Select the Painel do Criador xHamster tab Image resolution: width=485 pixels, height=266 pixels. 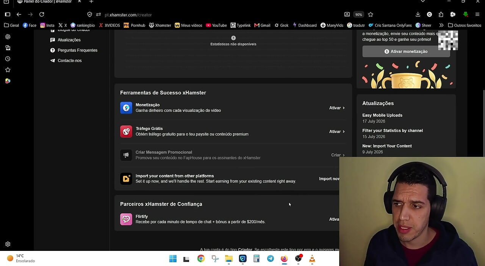(47, 2)
